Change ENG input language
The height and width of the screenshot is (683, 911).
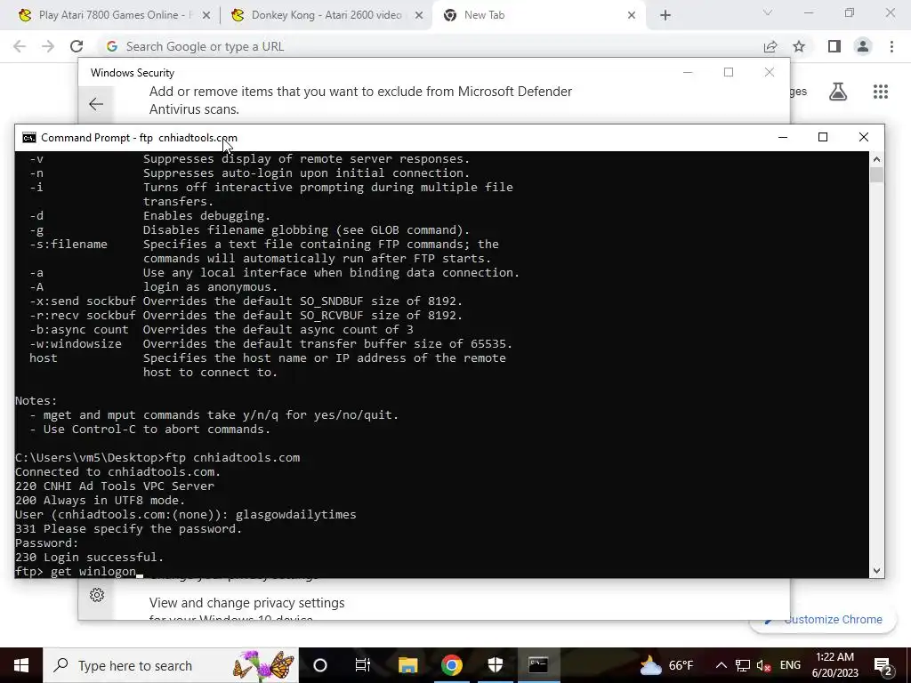pos(790,665)
